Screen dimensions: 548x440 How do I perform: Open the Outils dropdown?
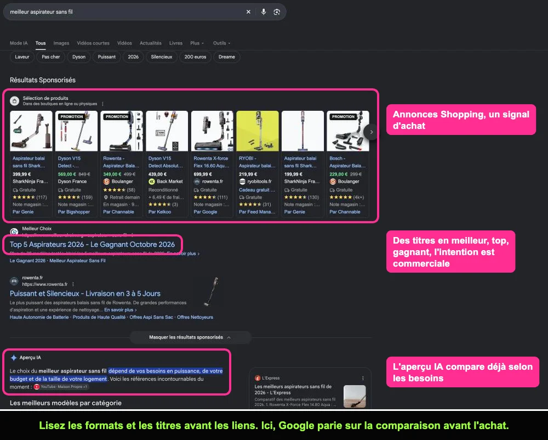pos(221,43)
